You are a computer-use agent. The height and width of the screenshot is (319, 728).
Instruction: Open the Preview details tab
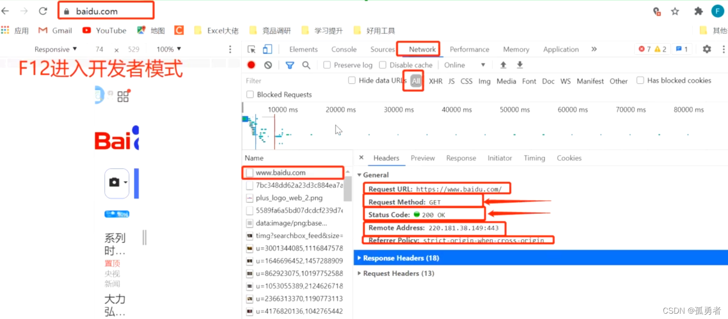coord(423,158)
